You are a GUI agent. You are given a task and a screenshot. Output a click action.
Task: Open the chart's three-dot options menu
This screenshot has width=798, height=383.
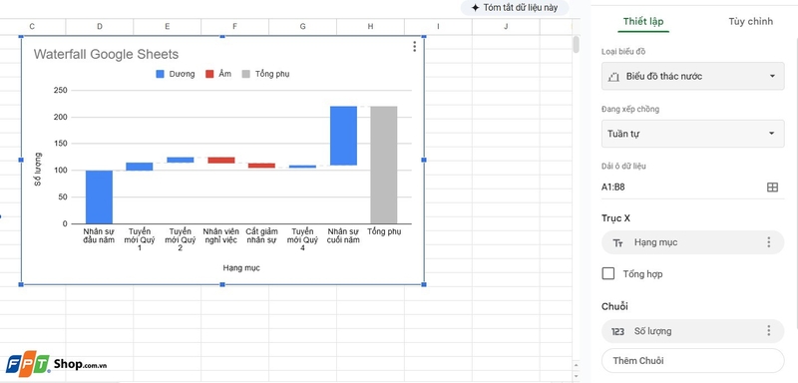[x=414, y=47]
